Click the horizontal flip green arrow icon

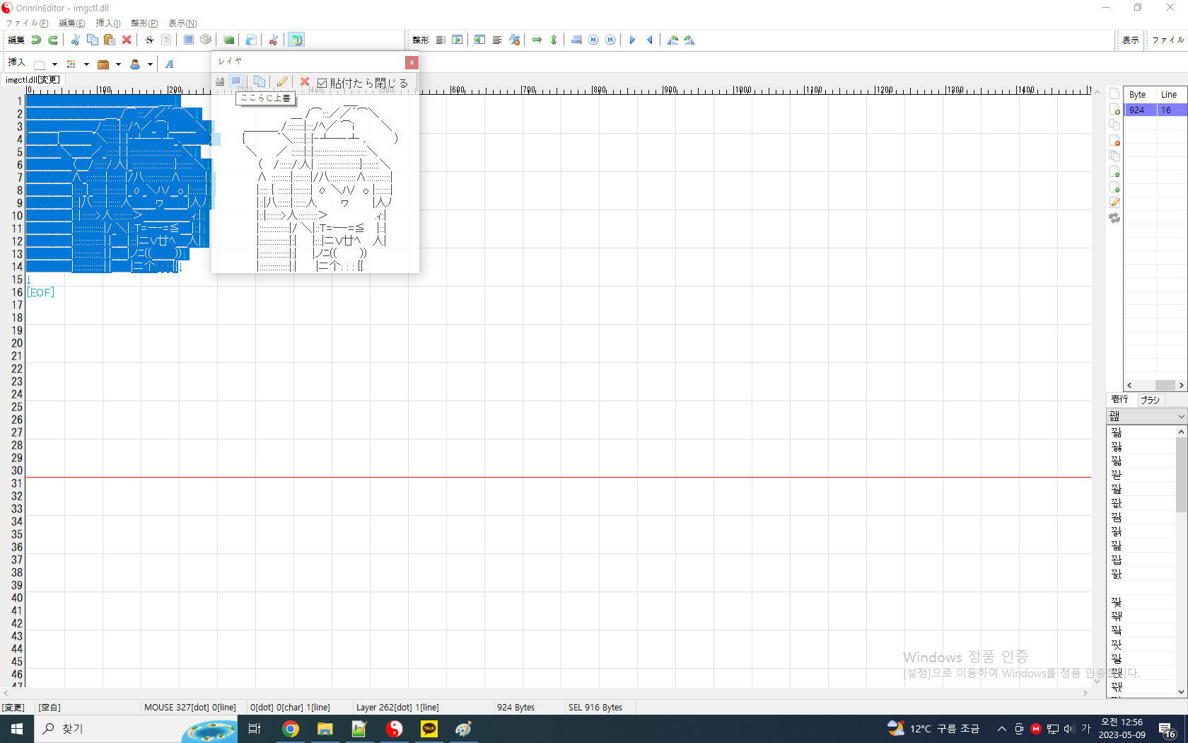click(x=537, y=40)
